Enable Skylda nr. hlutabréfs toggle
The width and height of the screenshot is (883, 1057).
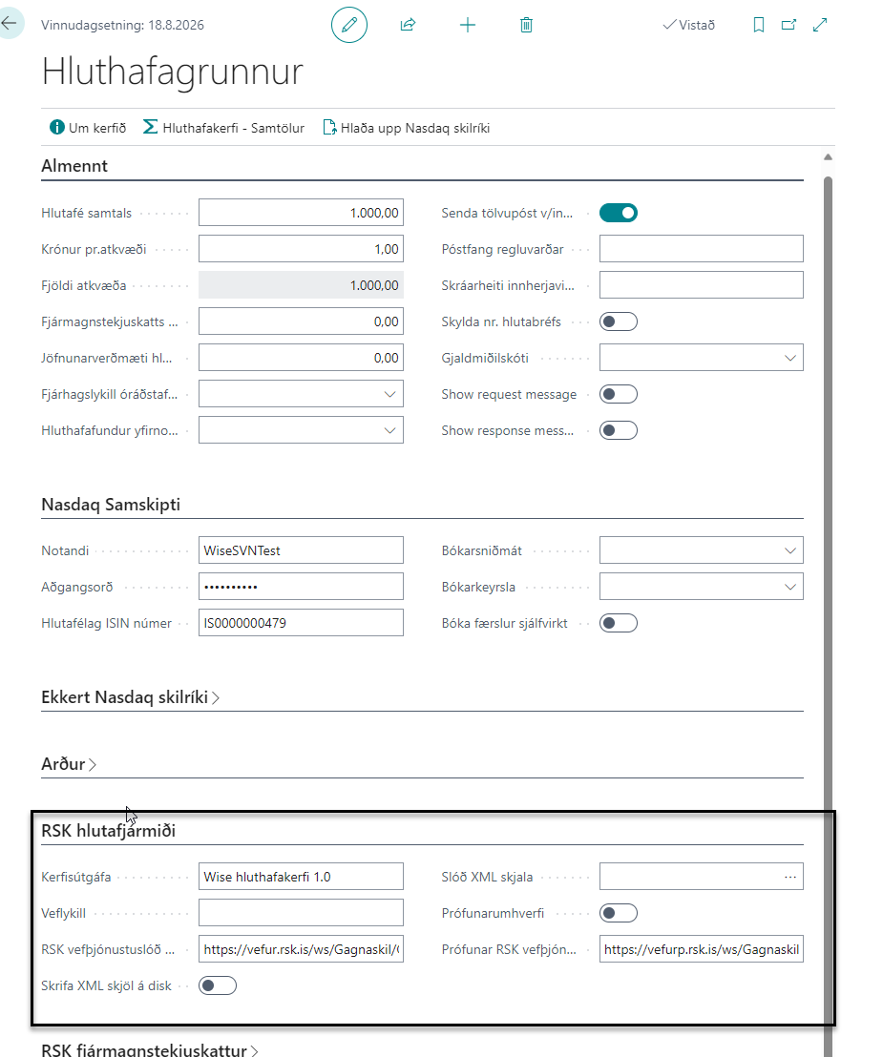pyautogui.click(x=618, y=321)
